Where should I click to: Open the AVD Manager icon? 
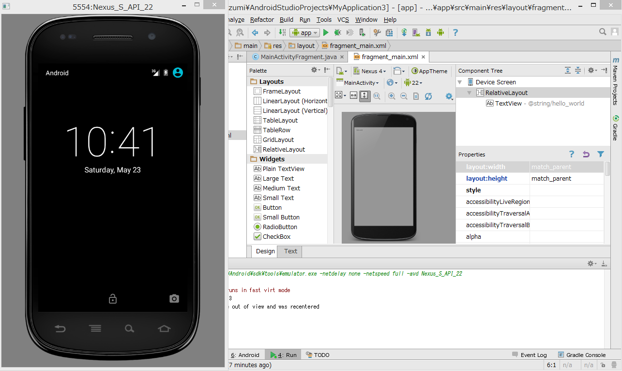(x=416, y=32)
